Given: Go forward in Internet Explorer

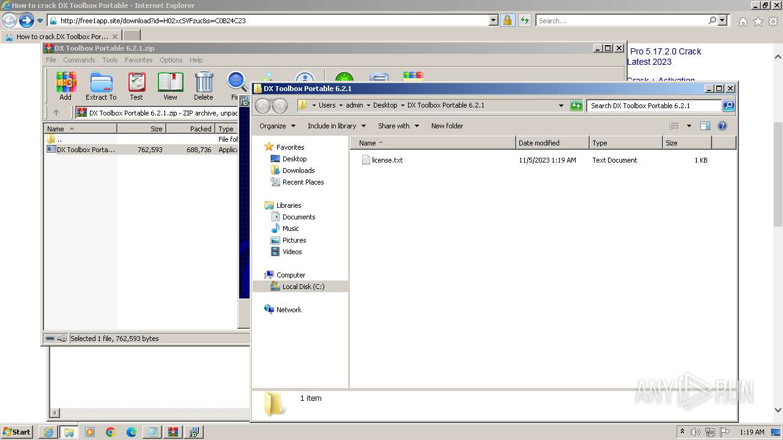Looking at the screenshot, I should point(26,21).
